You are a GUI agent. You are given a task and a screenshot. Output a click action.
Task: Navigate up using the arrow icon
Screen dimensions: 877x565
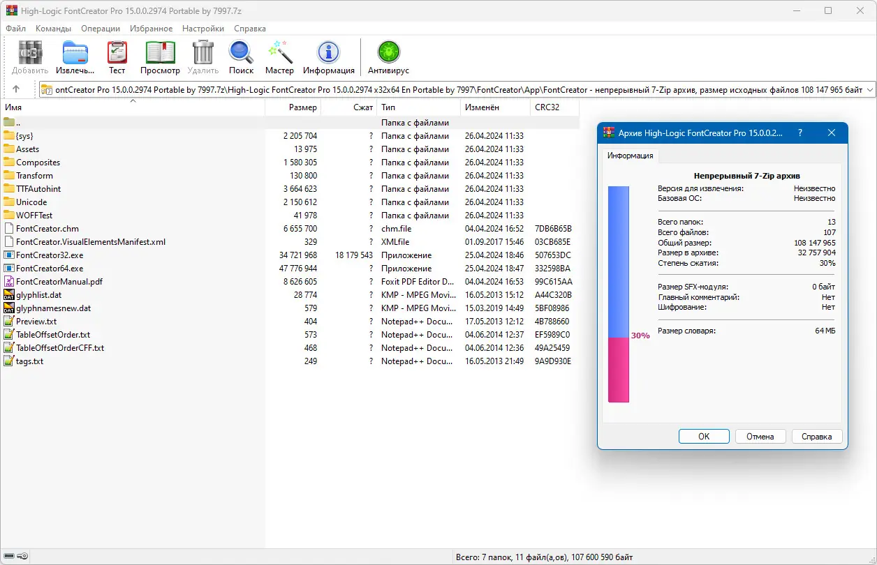(x=16, y=89)
